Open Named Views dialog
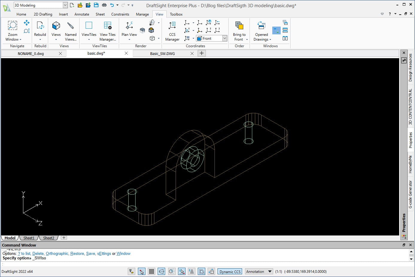 click(x=71, y=31)
